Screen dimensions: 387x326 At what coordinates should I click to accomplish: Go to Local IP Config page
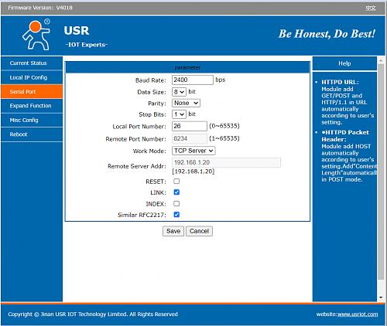pyautogui.click(x=32, y=77)
